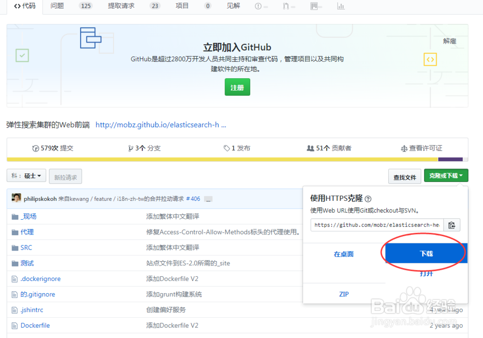Viewport: 483px width, 338px height.
Task: Open the 代理 folder
Action: tap(27, 232)
